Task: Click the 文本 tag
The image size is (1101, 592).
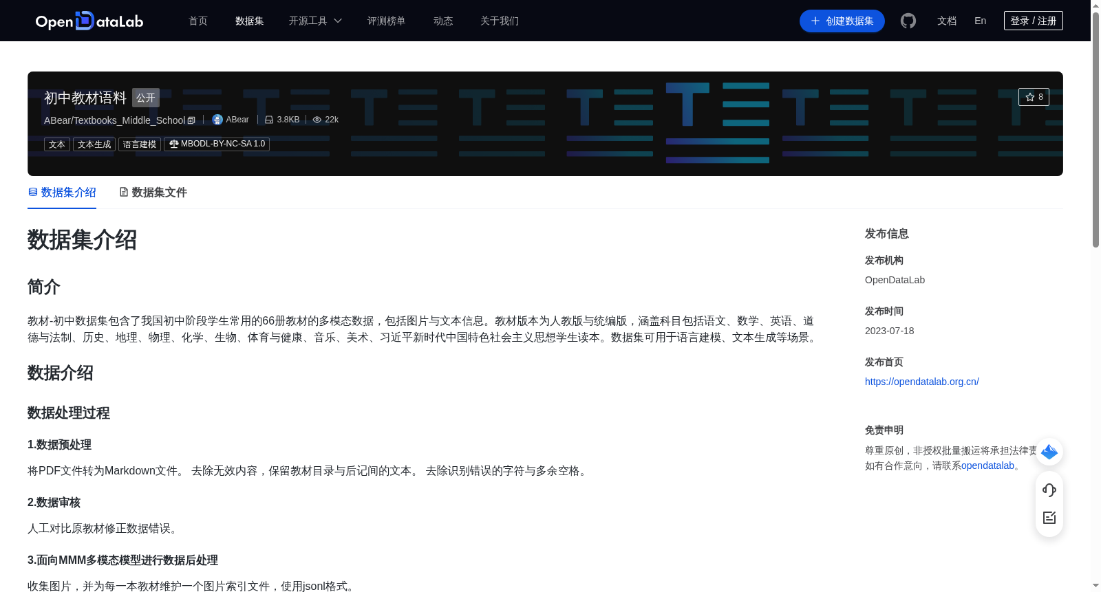Action: [x=57, y=144]
